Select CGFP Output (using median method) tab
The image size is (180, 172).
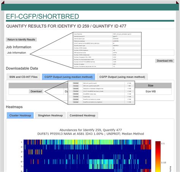[x=68, y=77]
